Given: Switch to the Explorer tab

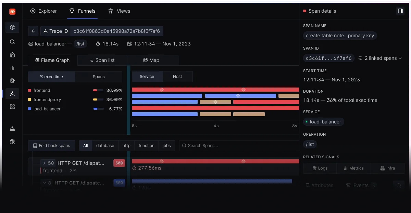Looking at the screenshot, I should click(43, 11).
